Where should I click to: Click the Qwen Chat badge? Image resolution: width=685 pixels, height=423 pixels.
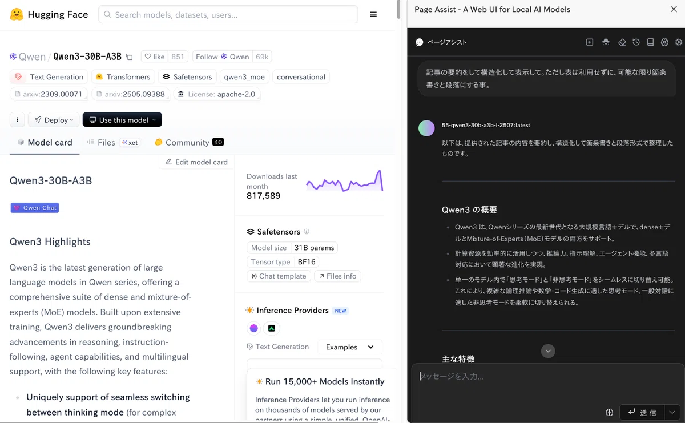[x=35, y=208]
